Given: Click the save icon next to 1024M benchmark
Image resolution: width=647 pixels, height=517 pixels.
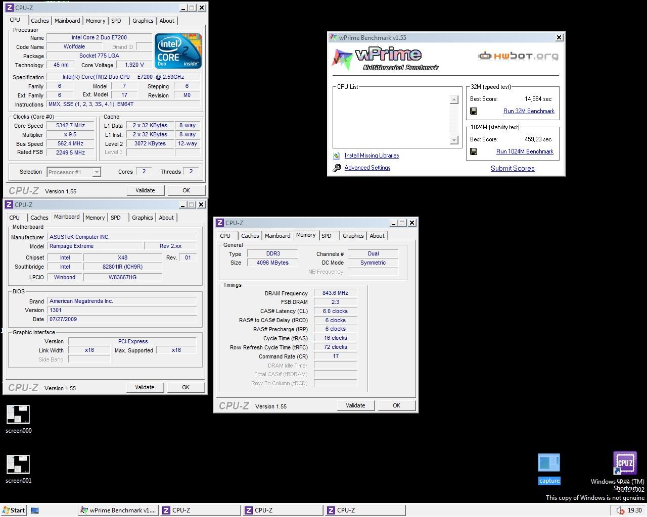Looking at the screenshot, I should (x=474, y=151).
